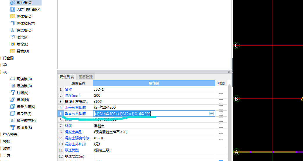Click axis marker A in drawing

click(236, 151)
